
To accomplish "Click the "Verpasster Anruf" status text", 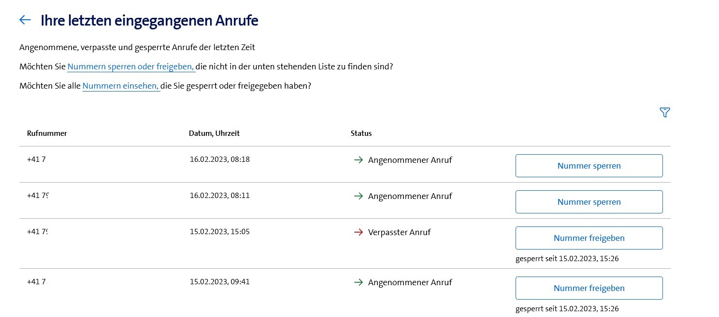I will [x=399, y=232].
